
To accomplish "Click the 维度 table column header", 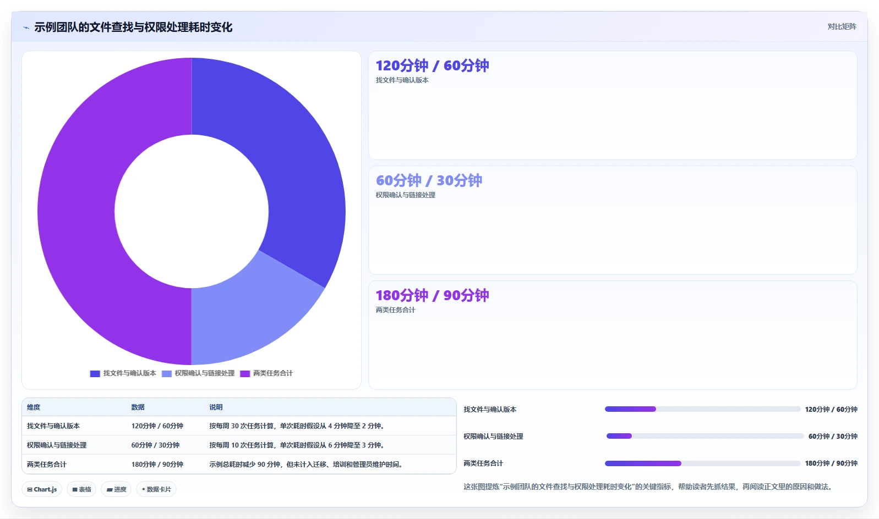I will point(34,407).
